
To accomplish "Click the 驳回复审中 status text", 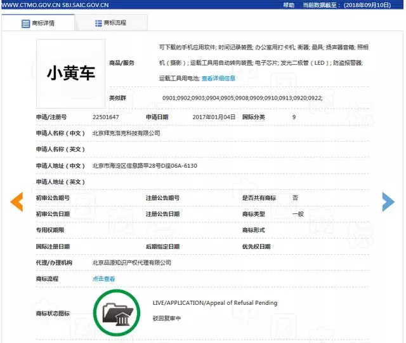I will (166, 318).
